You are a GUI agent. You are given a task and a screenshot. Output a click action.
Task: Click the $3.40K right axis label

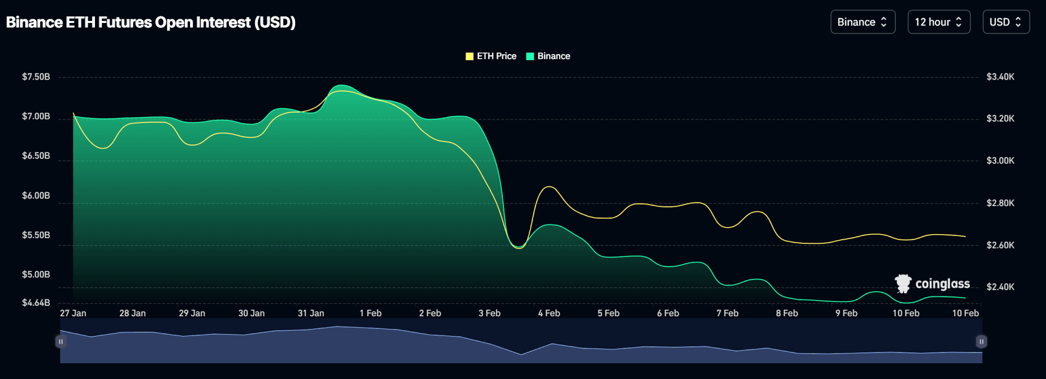pyautogui.click(x=1000, y=77)
